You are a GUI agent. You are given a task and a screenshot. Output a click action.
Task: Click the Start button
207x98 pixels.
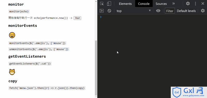coord(77,18)
